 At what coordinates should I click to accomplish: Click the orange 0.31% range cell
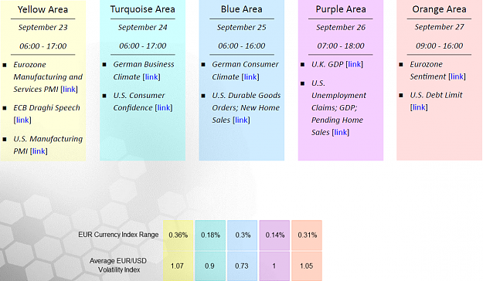click(x=307, y=235)
